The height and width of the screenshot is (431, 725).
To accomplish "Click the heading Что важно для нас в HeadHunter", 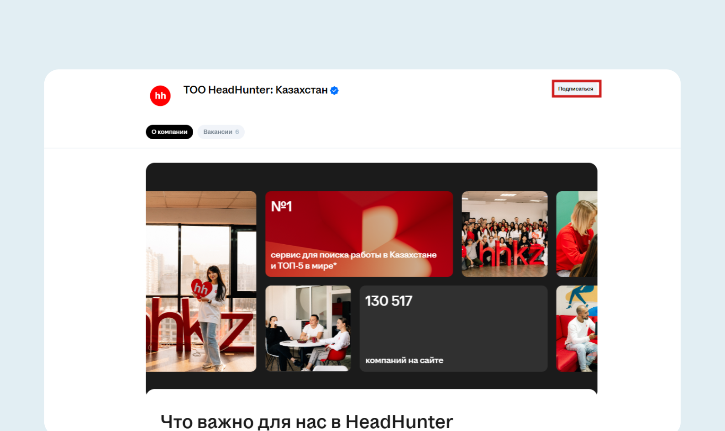I will click(x=306, y=421).
